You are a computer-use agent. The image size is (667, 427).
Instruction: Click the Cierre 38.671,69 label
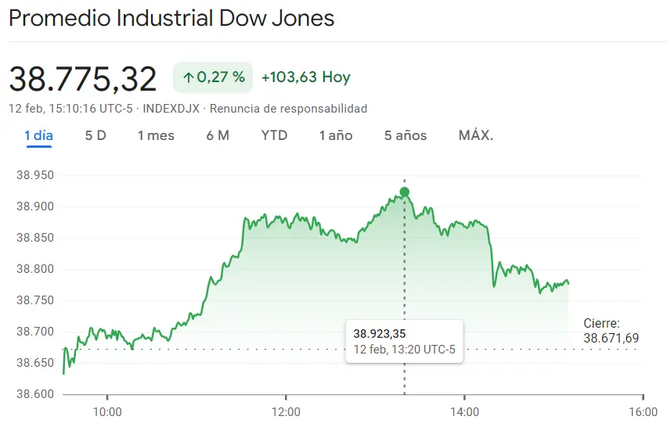pos(611,331)
